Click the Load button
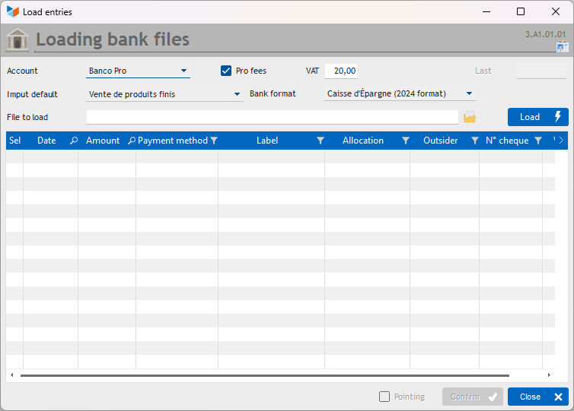 point(537,117)
